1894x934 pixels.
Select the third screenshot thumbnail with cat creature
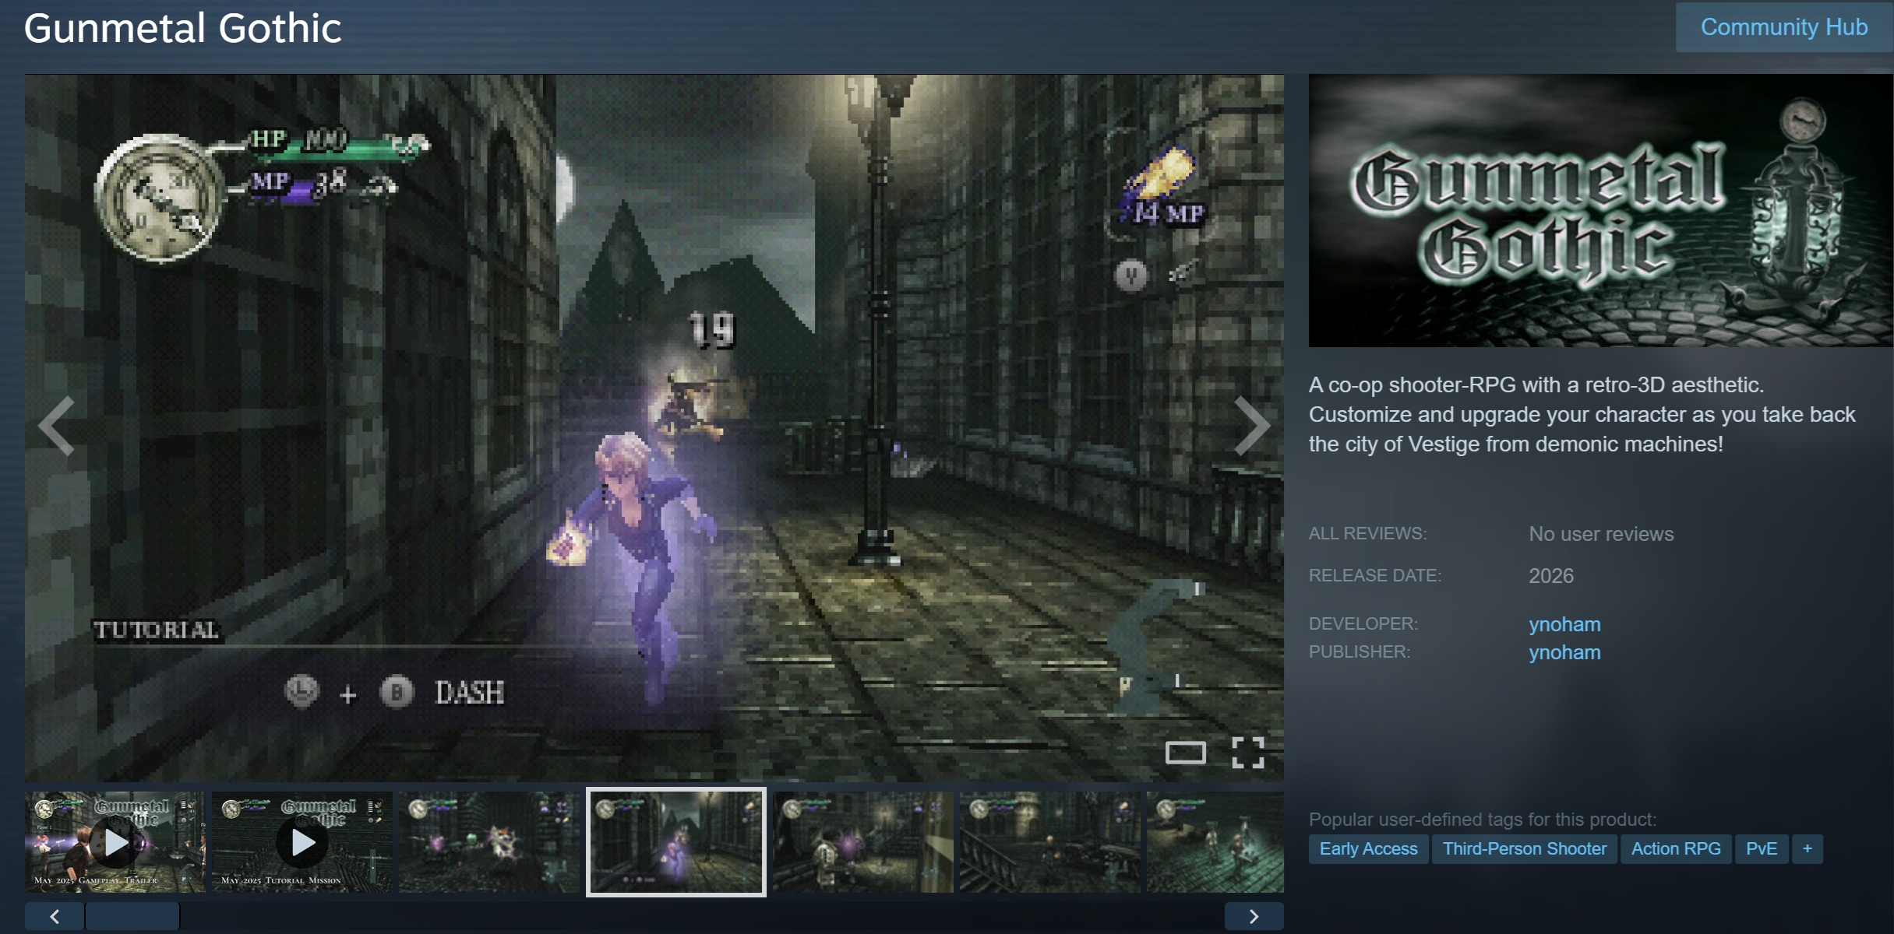tap(489, 841)
